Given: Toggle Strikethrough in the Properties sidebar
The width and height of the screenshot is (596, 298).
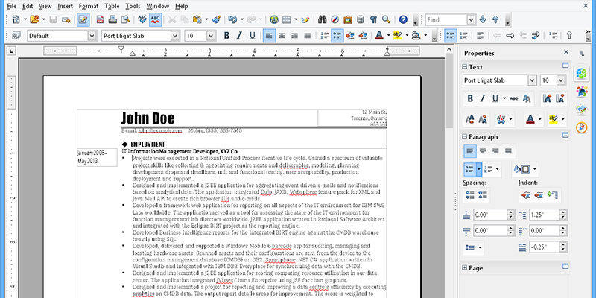Looking at the screenshot, I should pyautogui.click(x=514, y=98).
